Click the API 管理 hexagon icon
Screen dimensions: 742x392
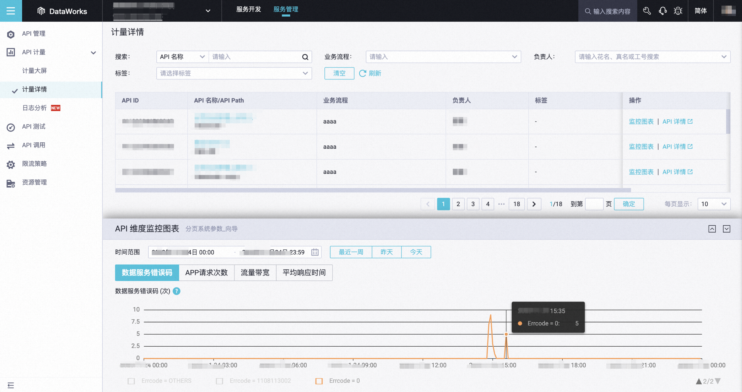coord(11,34)
